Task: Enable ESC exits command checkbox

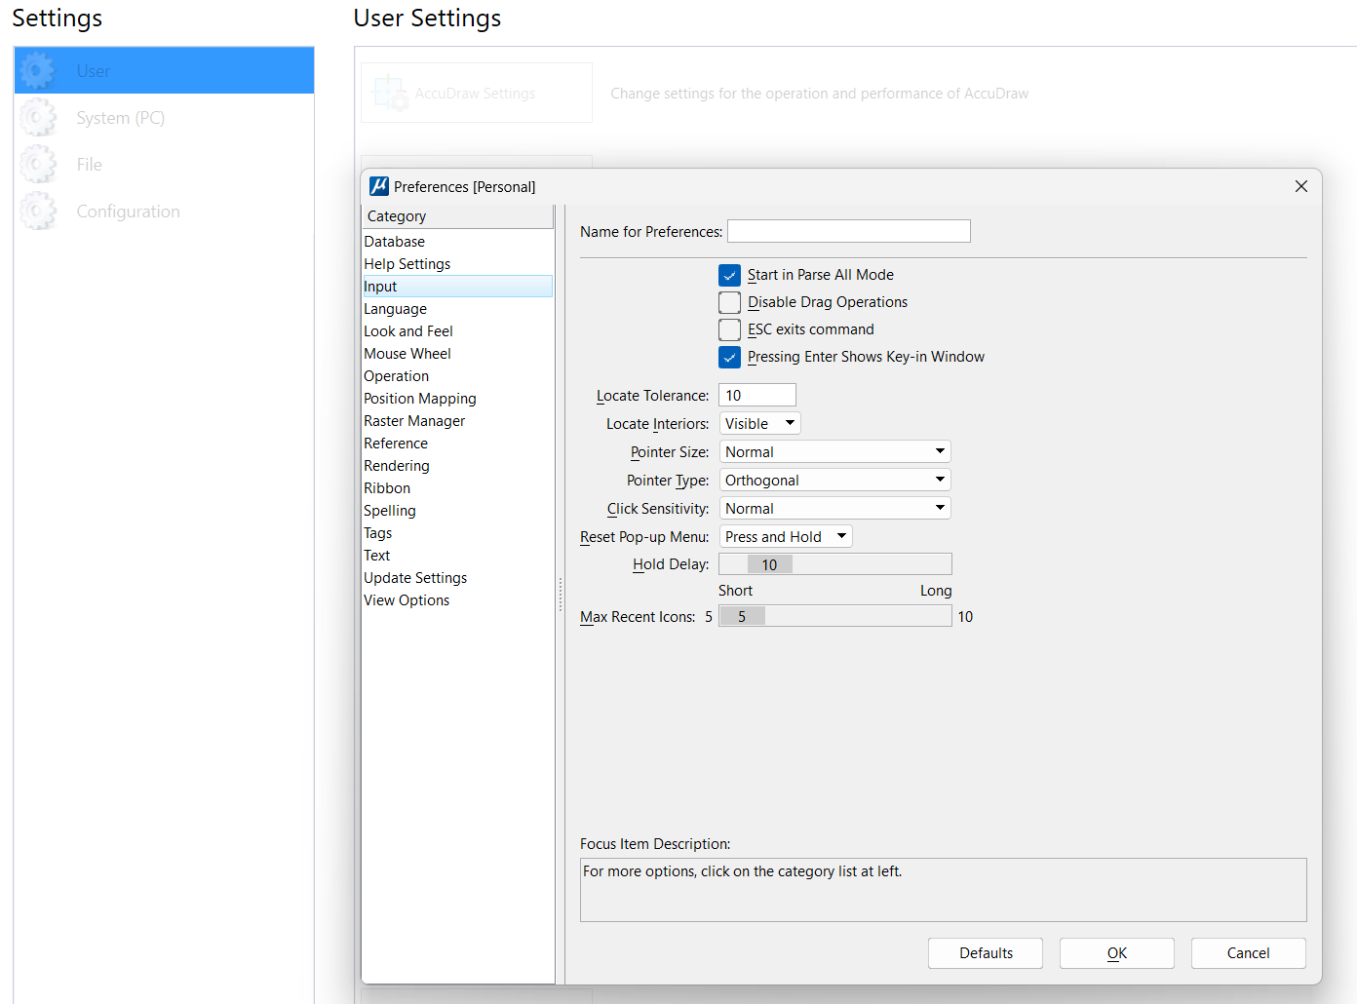Action: 729,329
